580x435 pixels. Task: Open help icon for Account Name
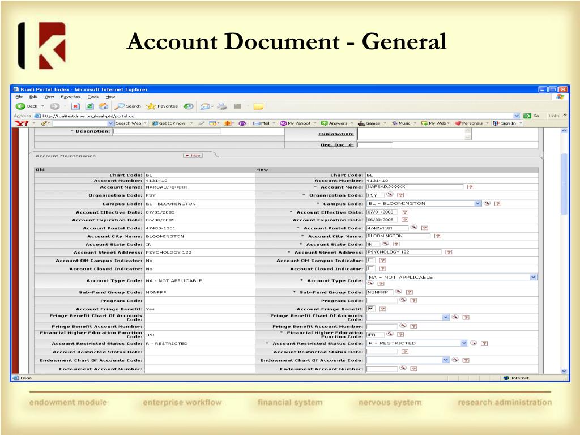point(471,187)
